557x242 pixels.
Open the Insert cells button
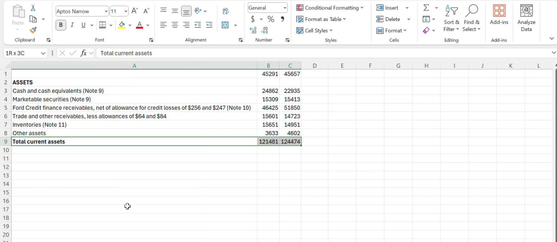pos(388,8)
